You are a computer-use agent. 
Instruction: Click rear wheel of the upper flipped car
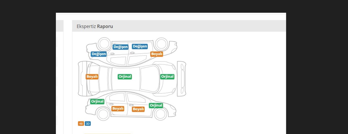(x=104, y=44)
